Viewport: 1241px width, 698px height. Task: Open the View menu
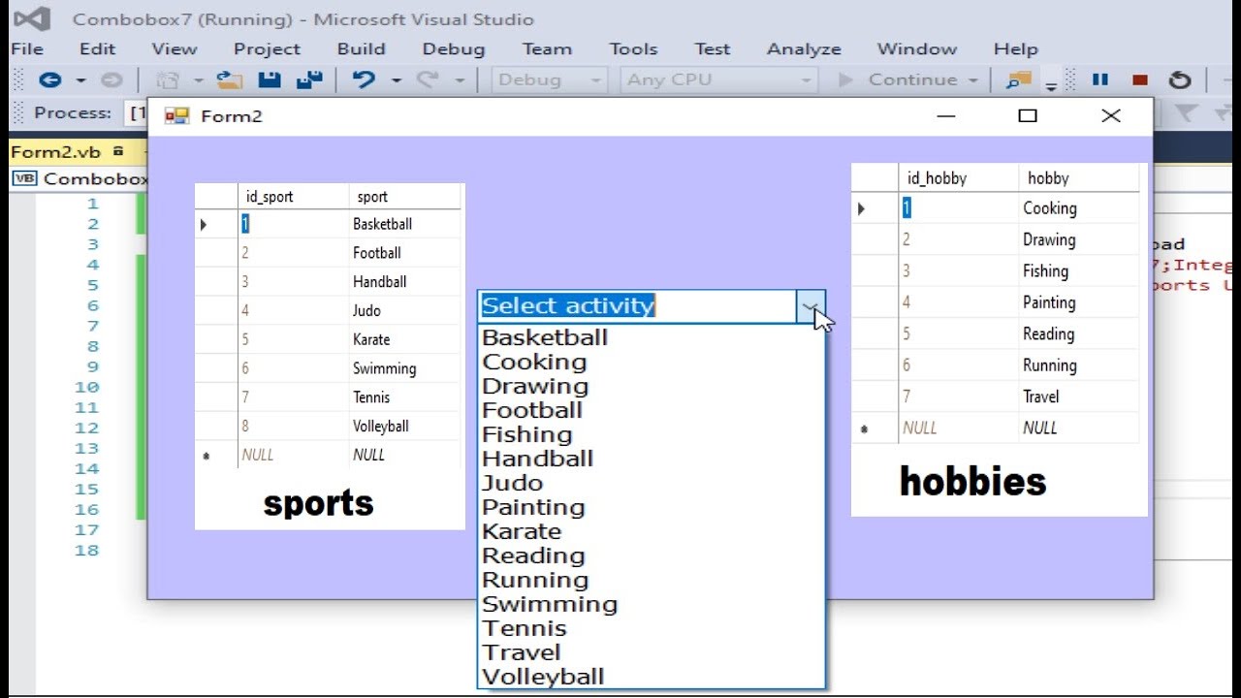(175, 49)
